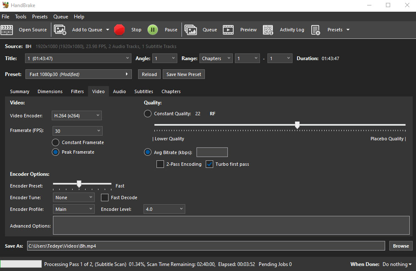
Task: Open the Title dropdown showing 1 (01:43:47)
Action: 78,58
